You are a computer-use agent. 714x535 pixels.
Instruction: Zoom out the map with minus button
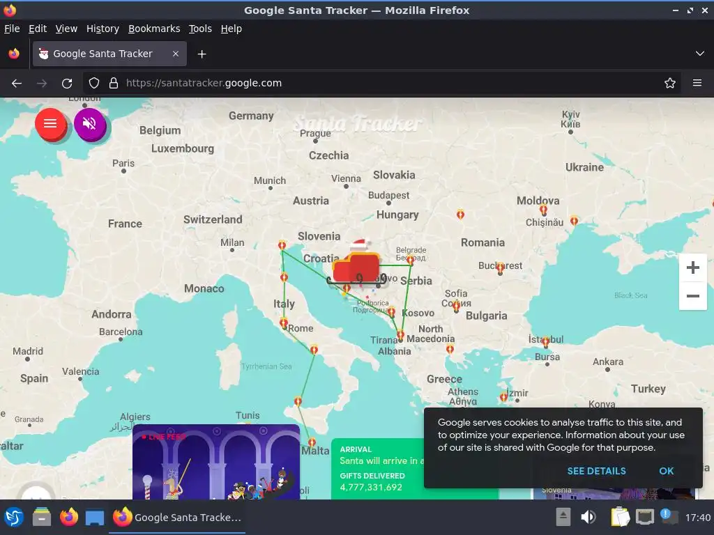coord(692,296)
